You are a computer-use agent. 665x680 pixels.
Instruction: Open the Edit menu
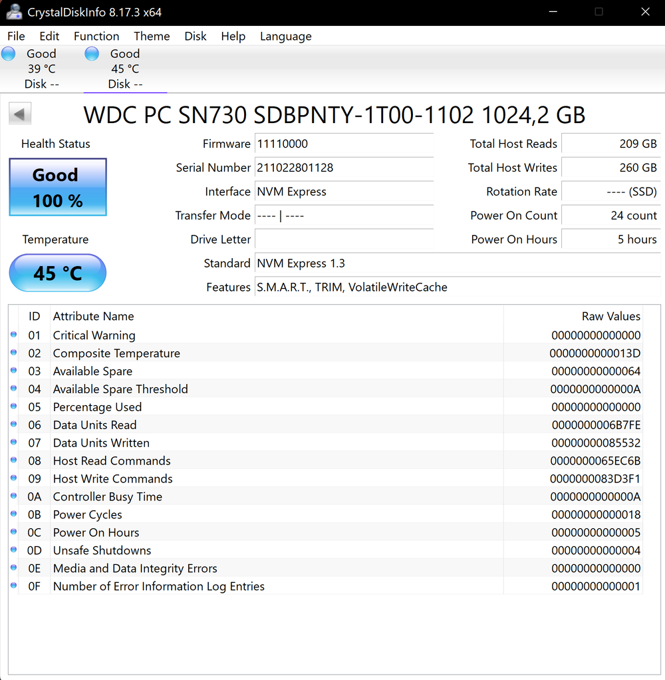(x=49, y=36)
